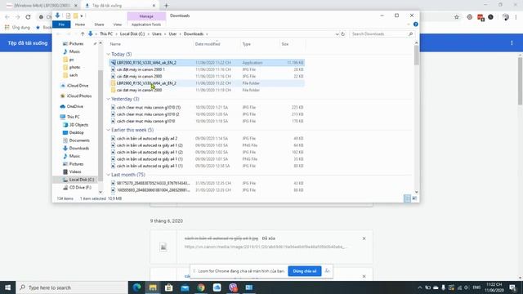Click the Up one level arrow
The image size is (523, 294).
(83, 34)
